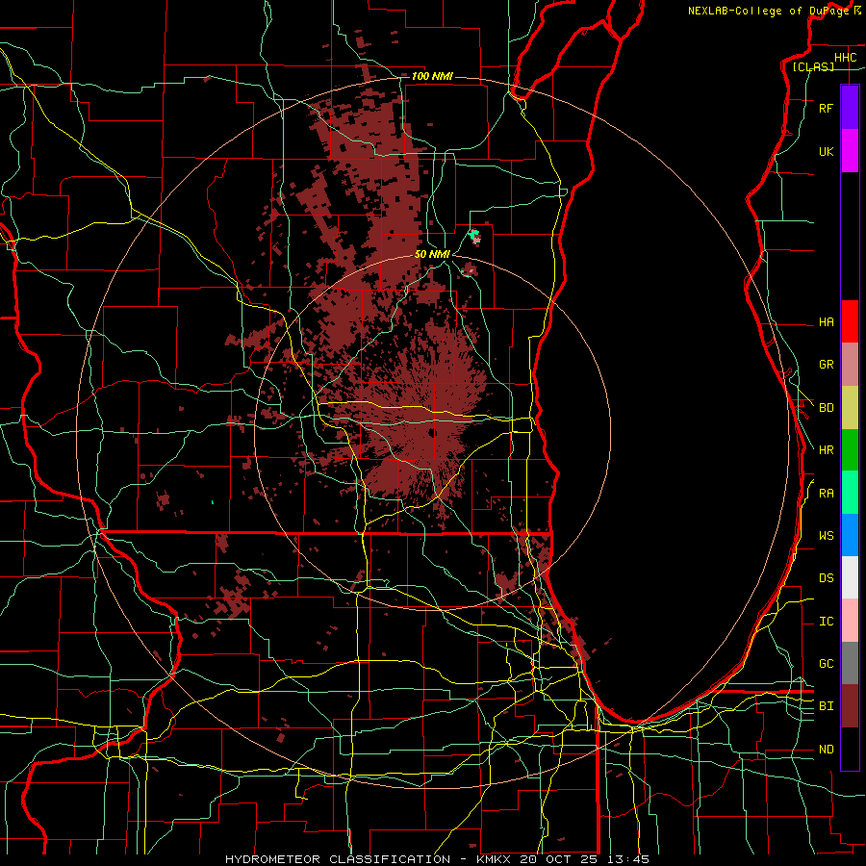Click the 'RF' legend label
Image resolution: width=866 pixels, height=866 pixels.
826,108
